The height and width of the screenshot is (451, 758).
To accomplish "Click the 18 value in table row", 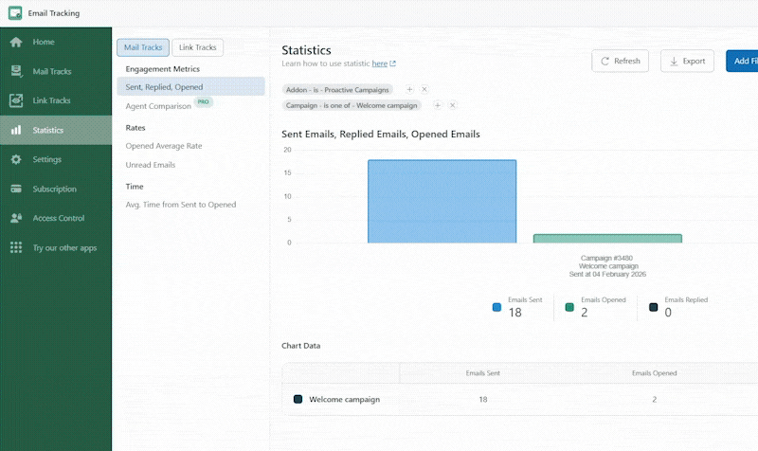I will [x=483, y=399].
